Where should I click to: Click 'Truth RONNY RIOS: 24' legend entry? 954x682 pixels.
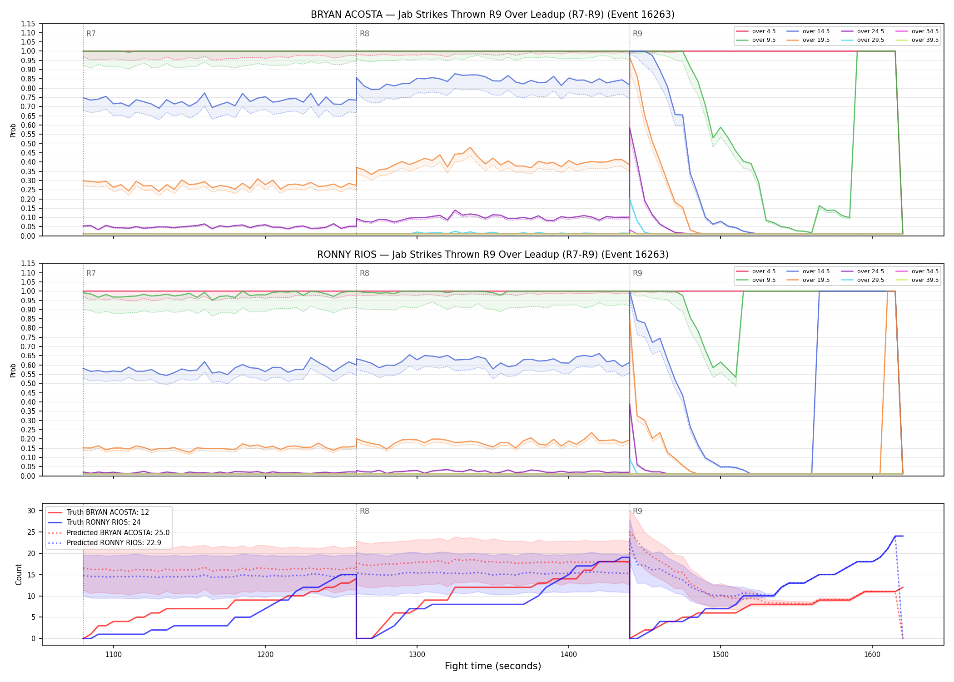coord(94,522)
